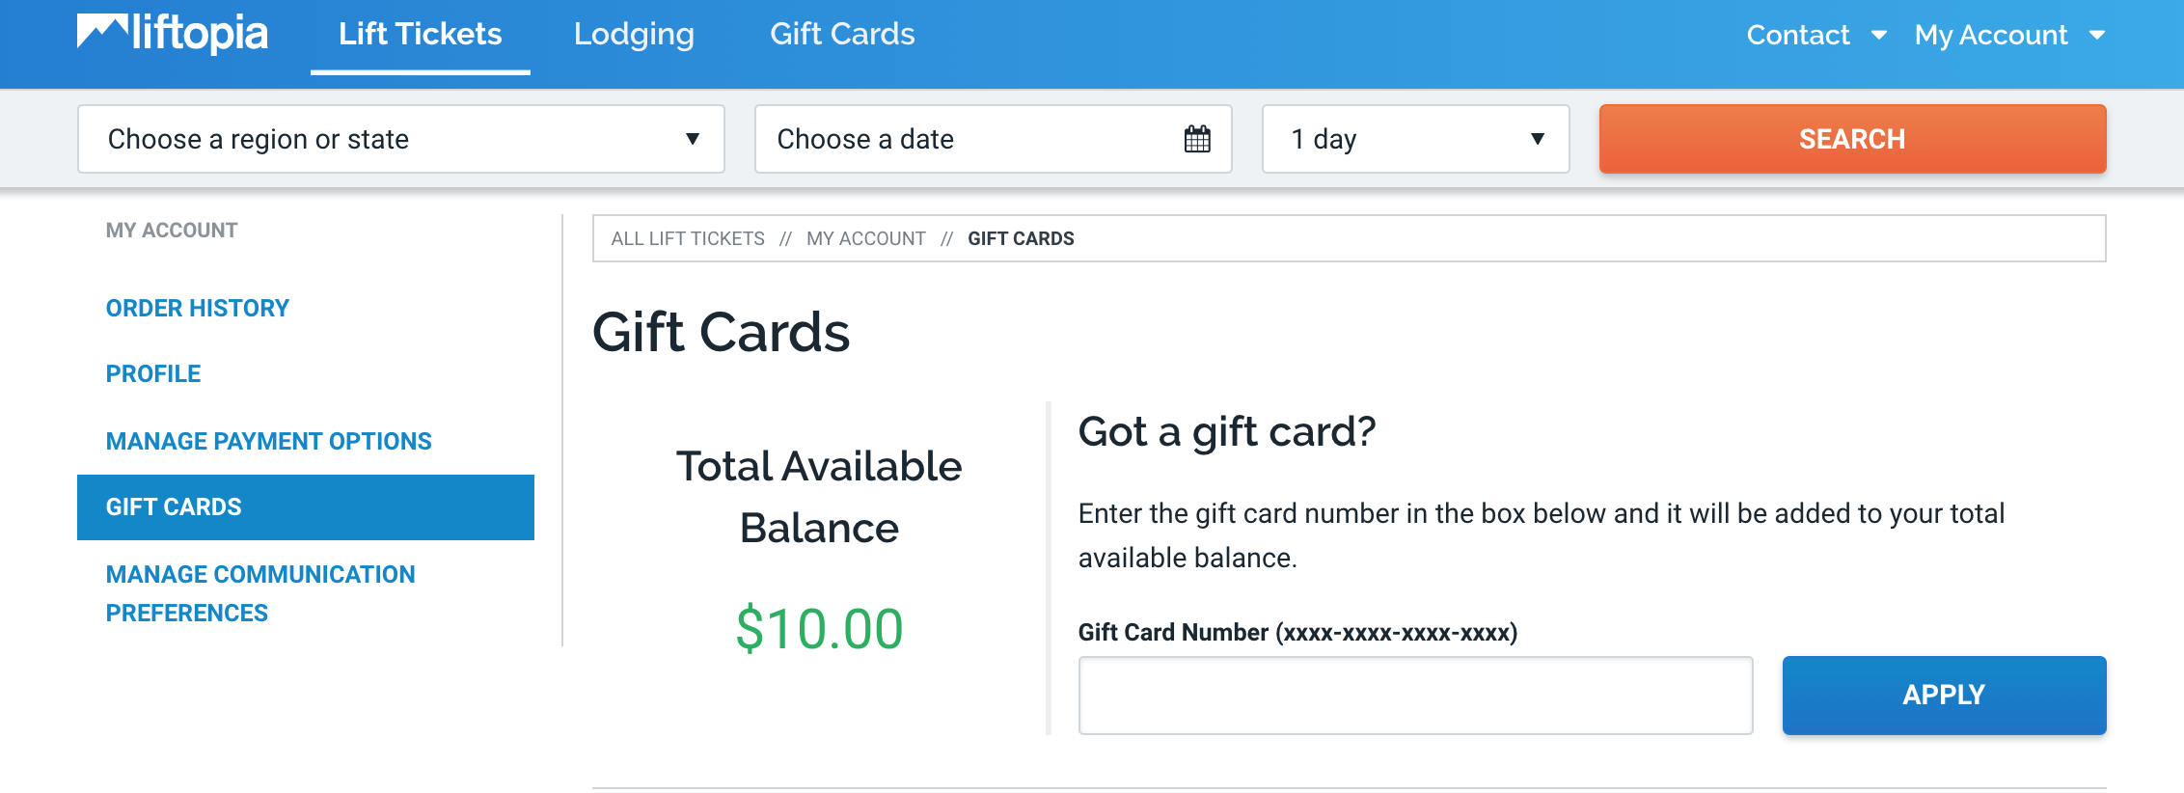Open the 1 day duration dropdown
Viewport: 2184px width, 793px height.
pos(1415,139)
